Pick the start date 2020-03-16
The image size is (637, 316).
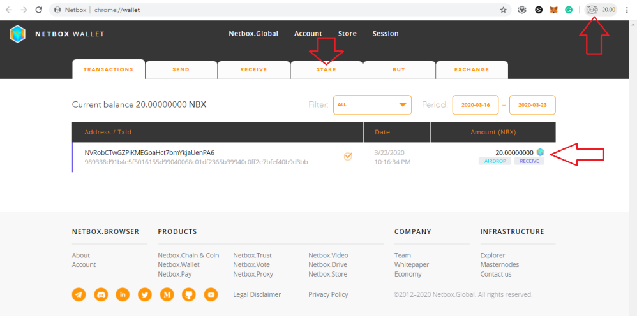pyautogui.click(x=476, y=104)
